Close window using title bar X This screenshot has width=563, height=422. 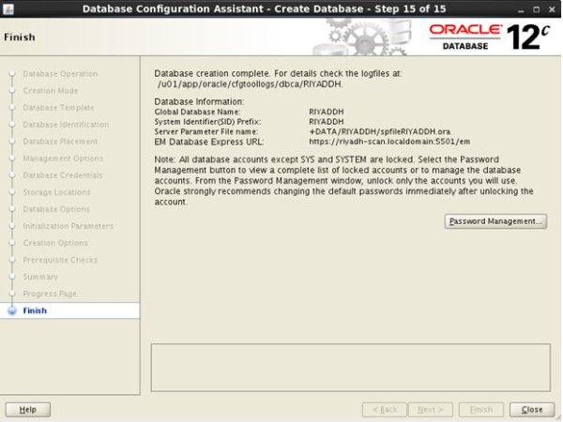coord(553,9)
